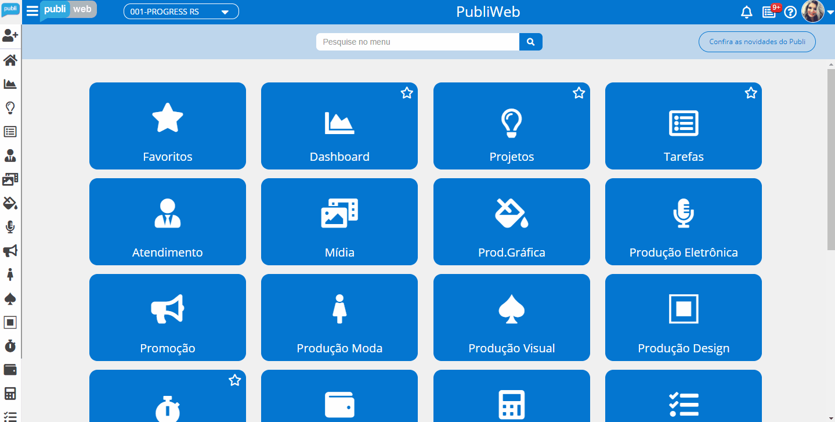Open Produção Moda from sidebar woman icon
Image resolution: width=835 pixels, height=422 pixels.
pos(10,275)
